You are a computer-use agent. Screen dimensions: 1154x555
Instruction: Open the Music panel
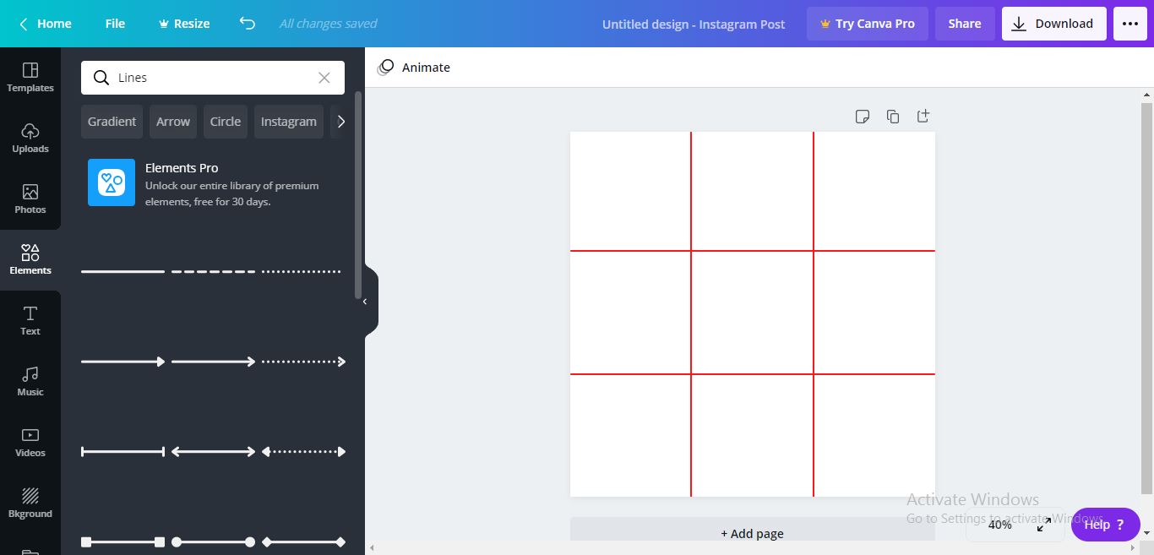click(x=30, y=380)
